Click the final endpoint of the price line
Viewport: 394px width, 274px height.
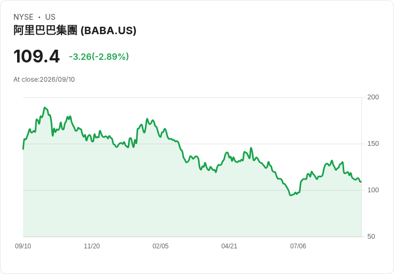pyautogui.click(x=361, y=182)
